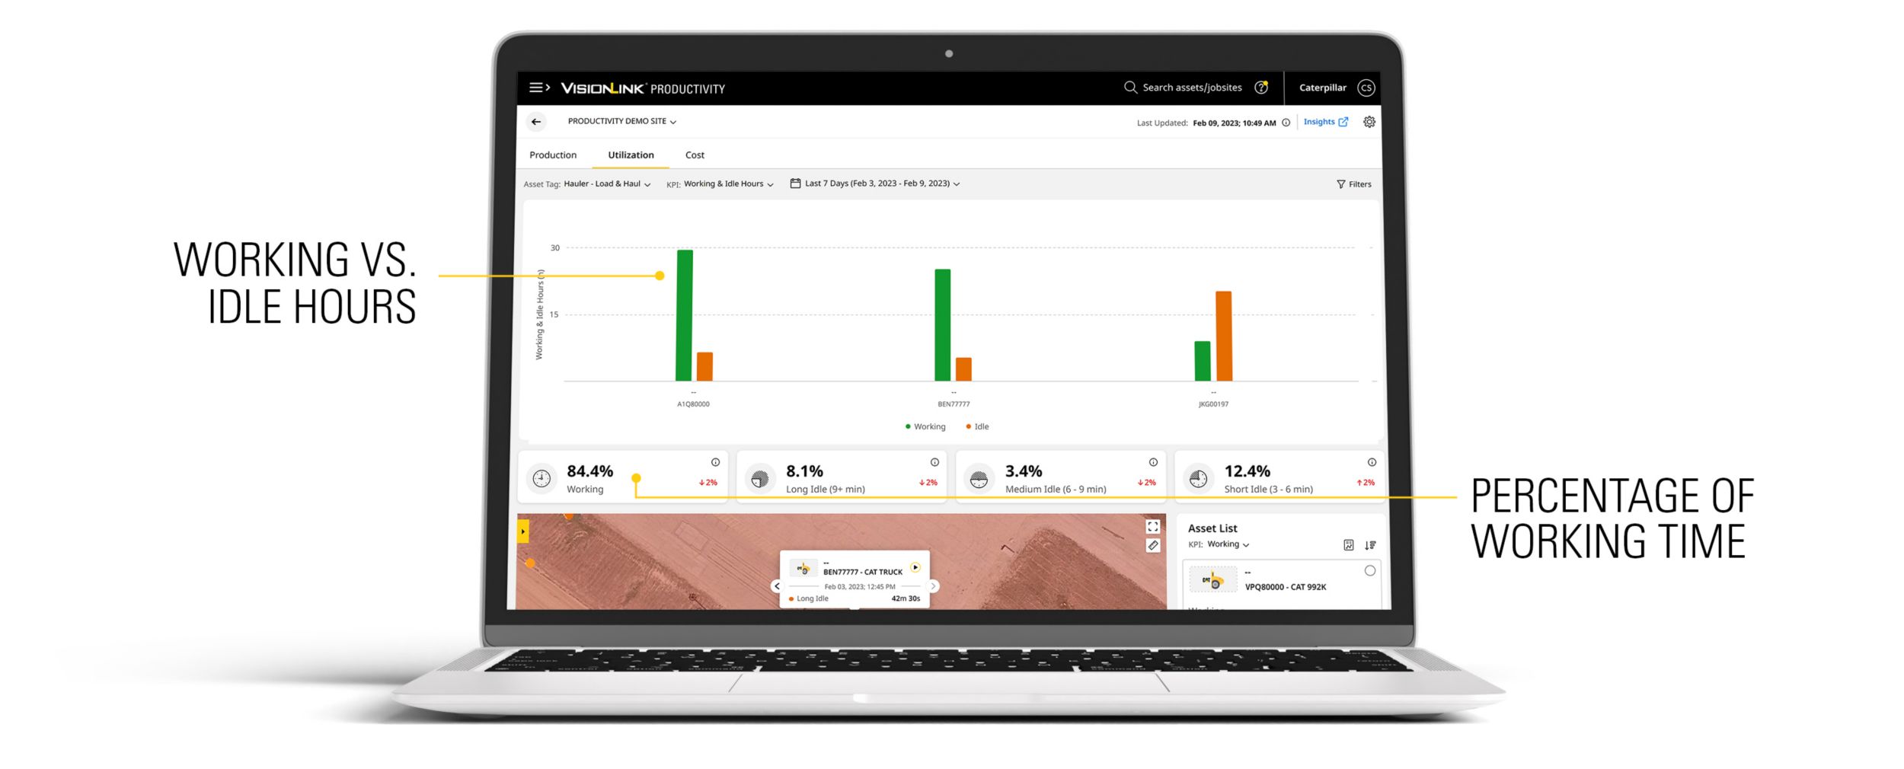Expand the yellow side panel arrow on map
The height and width of the screenshot is (769, 1904).
(523, 531)
